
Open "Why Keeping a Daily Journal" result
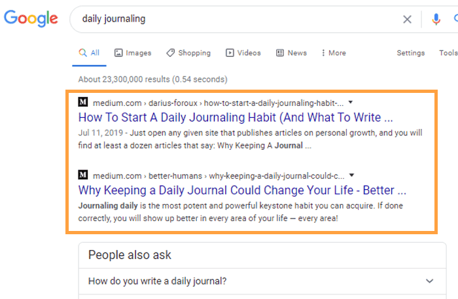pyautogui.click(x=242, y=191)
